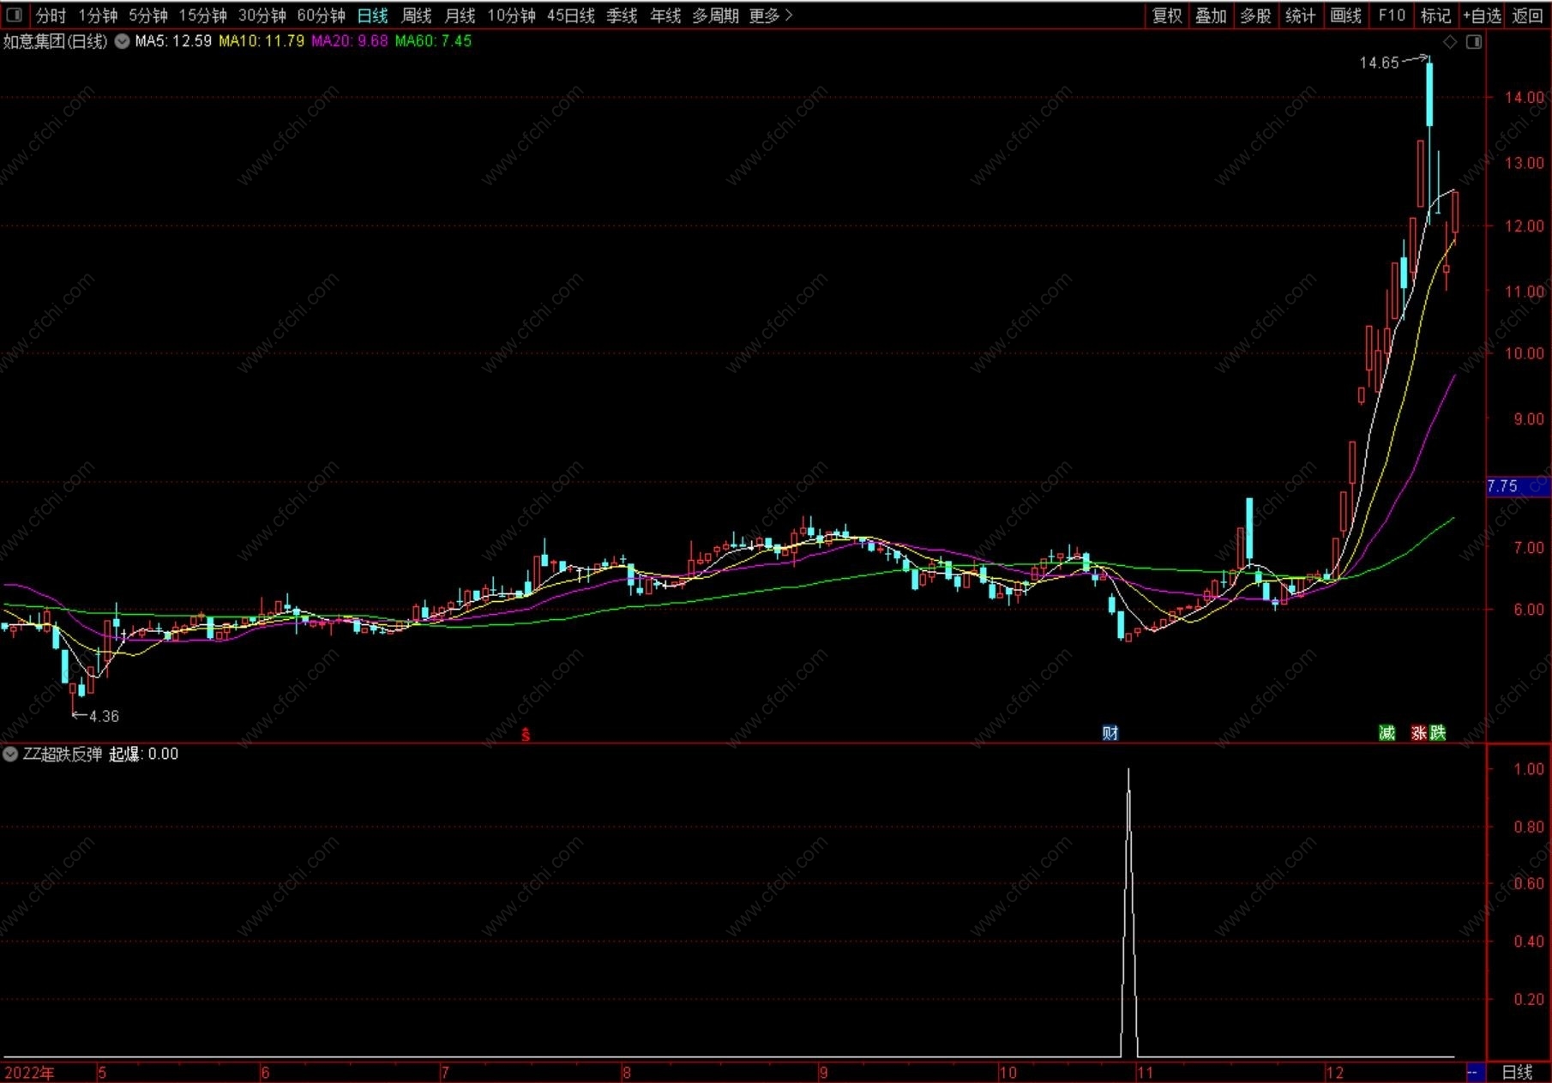The image size is (1552, 1083).
Task: Click month 8 on the time axis
Action: (x=627, y=1073)
